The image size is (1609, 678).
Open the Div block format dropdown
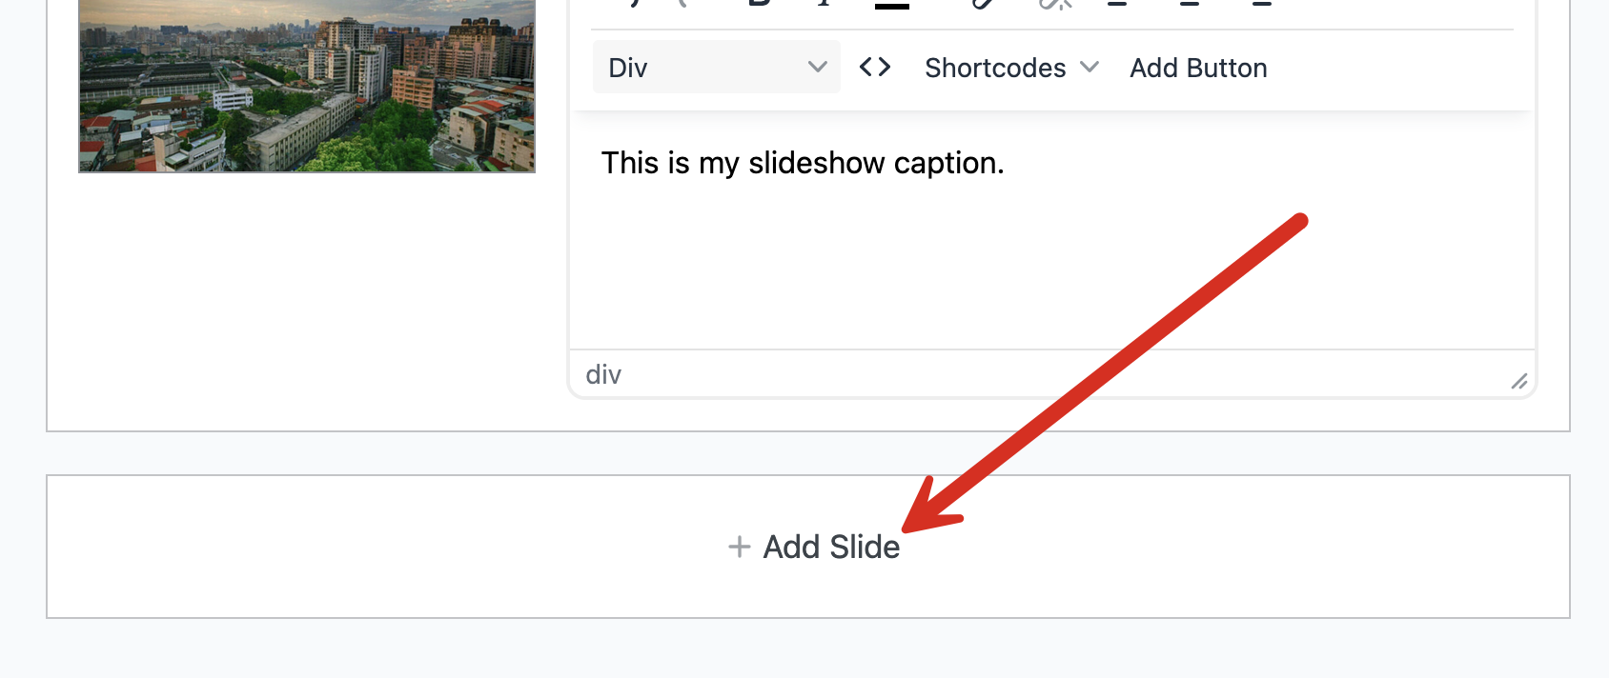tap(716, 67)
